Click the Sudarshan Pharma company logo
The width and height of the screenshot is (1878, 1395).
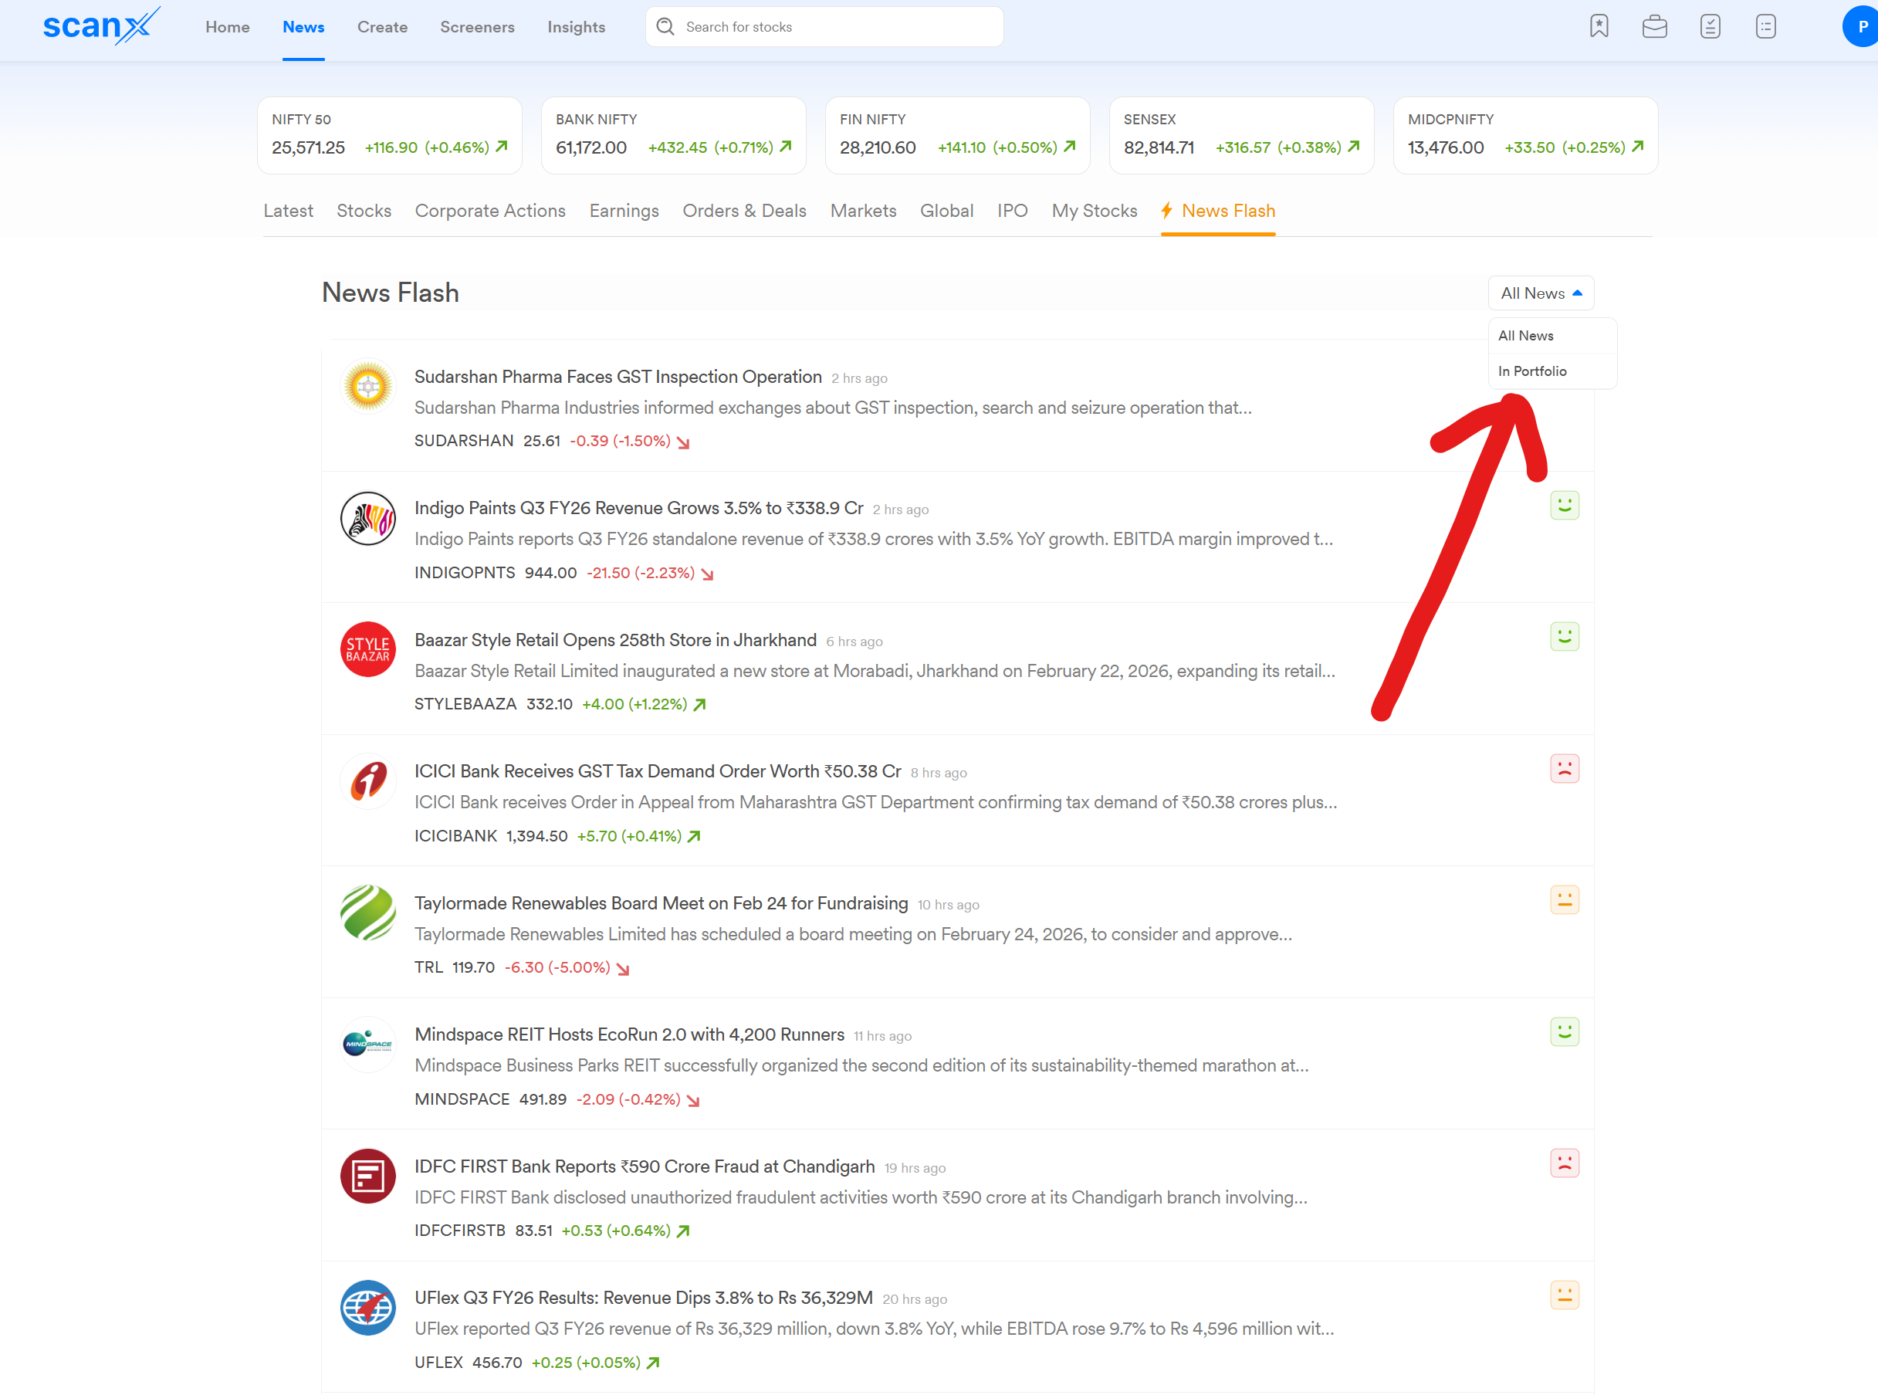coord(368,387)
